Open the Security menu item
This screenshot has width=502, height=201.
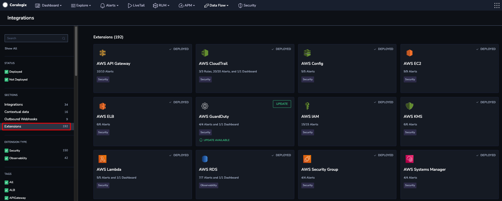click(247, 5)
